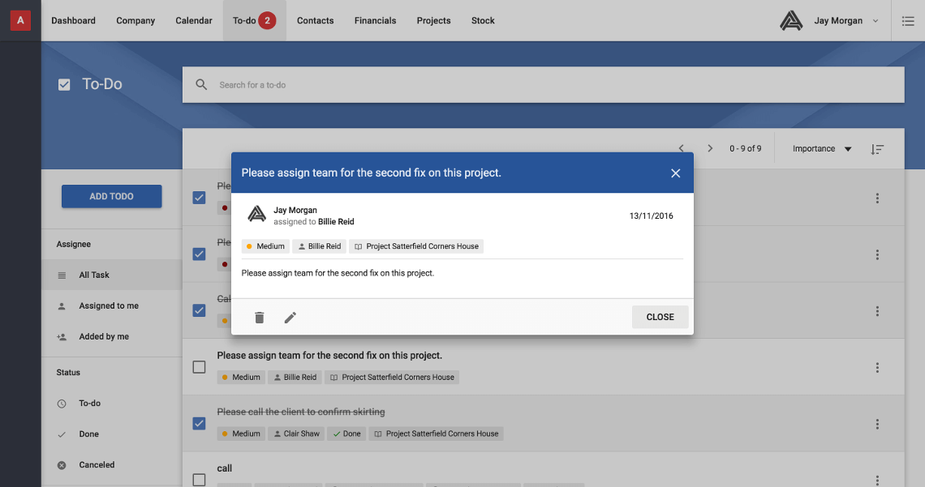Screen dimensions: 925x487
Task: Check the unfinished assign team to-do checkbox
Action: (199, 367)
